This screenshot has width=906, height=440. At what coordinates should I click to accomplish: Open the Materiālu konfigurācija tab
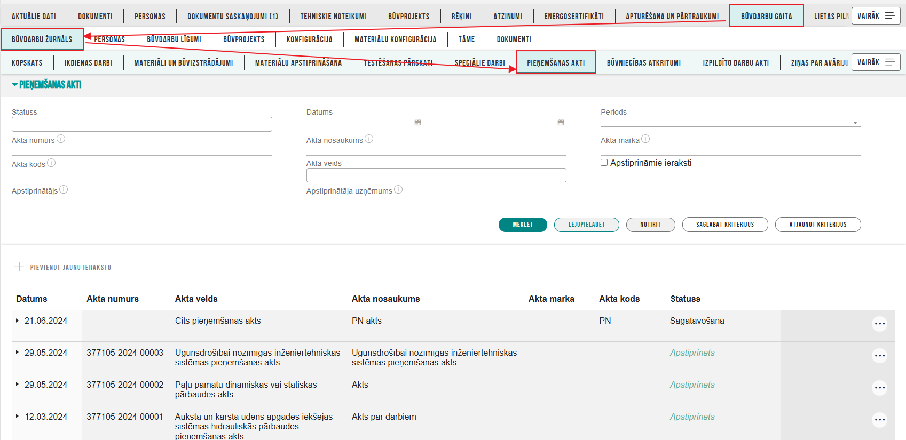pos(396,39)
